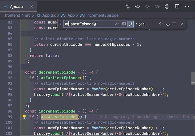The height and width of the screenshot is (136, 195).
Task: Open the incrementEpisode breadcrumb
Action: click(x=102, y=15)
